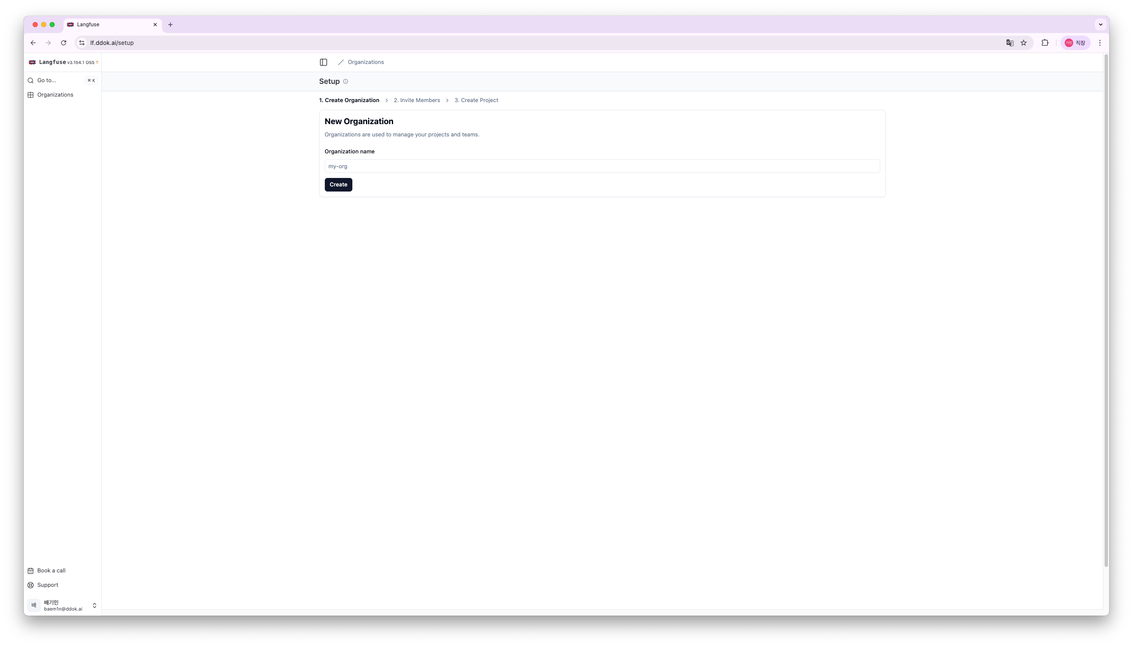
Task: Select step 2. Invite Members
Action: (417, 100)
